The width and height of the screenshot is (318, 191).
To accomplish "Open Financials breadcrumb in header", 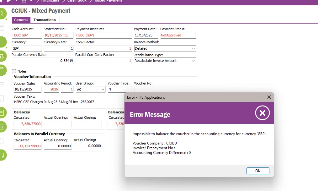I will click(50, 1).
